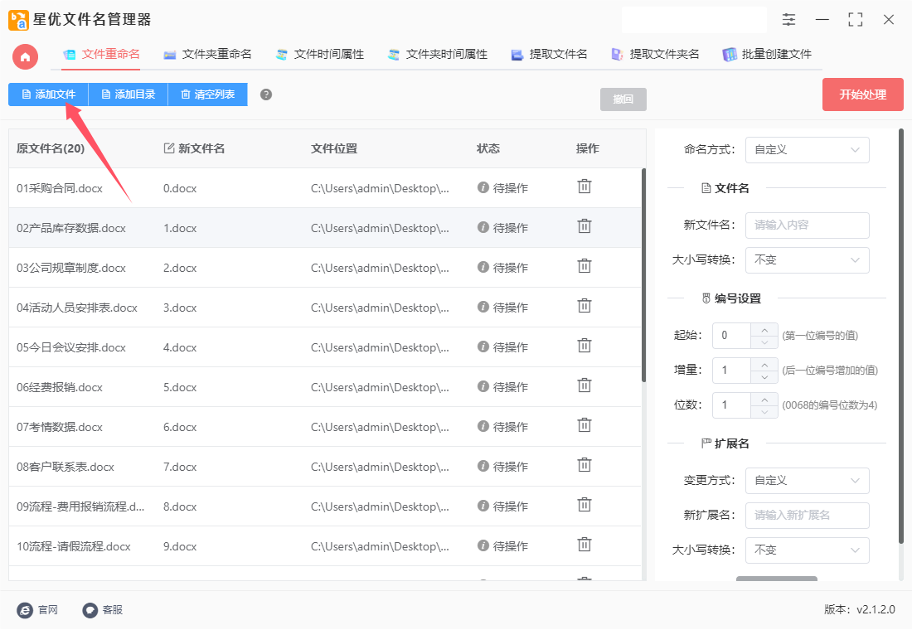Go to 提取文件夹名 tab
Screen dimensions: 912x630
[655, 54]
